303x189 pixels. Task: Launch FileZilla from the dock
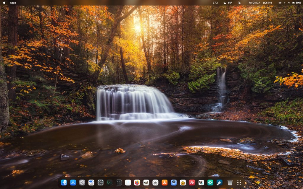click(192, 183)
